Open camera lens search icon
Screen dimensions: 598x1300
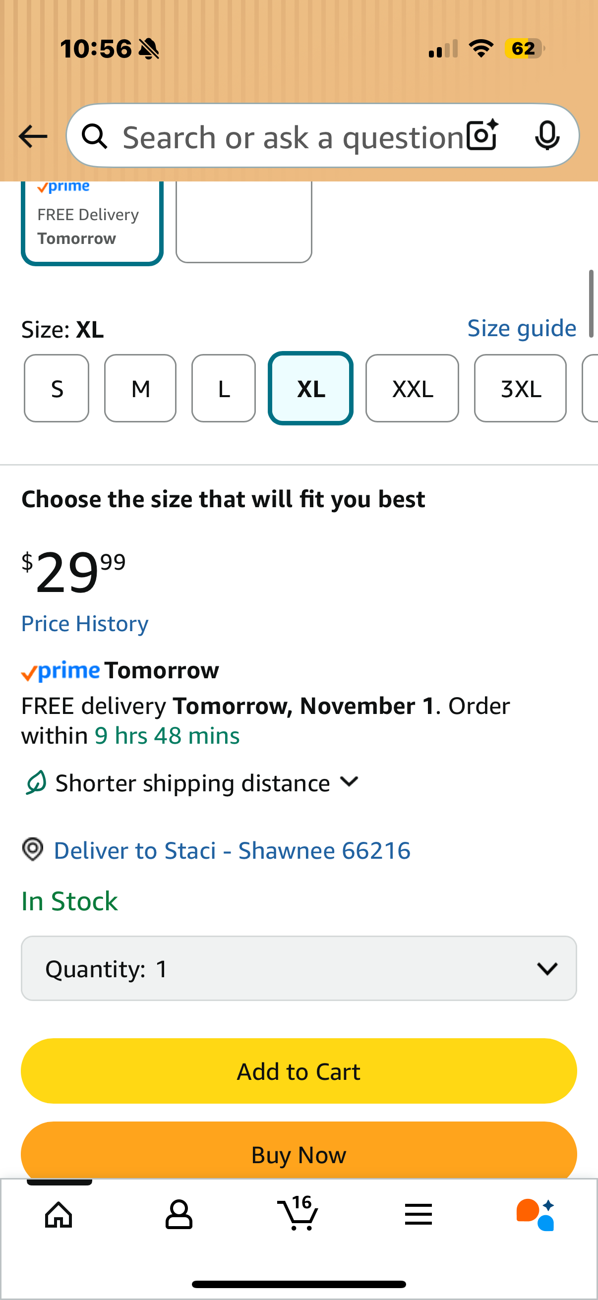(x=482, y=136)
